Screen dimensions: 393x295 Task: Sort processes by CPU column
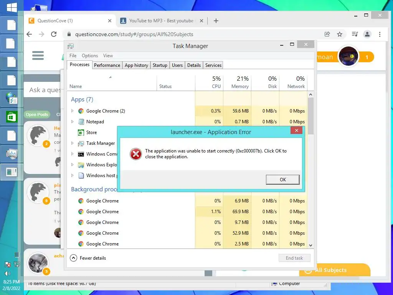209,82
